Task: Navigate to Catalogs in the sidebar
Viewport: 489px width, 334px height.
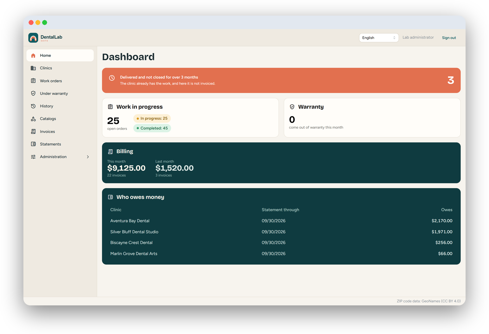Action: (60, 119)
